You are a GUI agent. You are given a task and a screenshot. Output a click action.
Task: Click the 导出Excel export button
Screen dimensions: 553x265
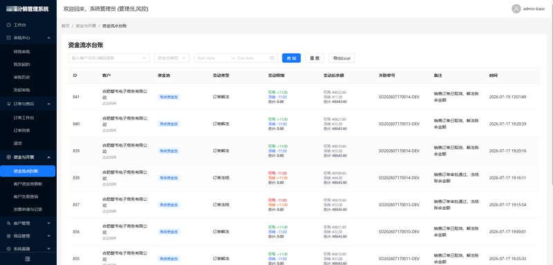tap(341, 58)
